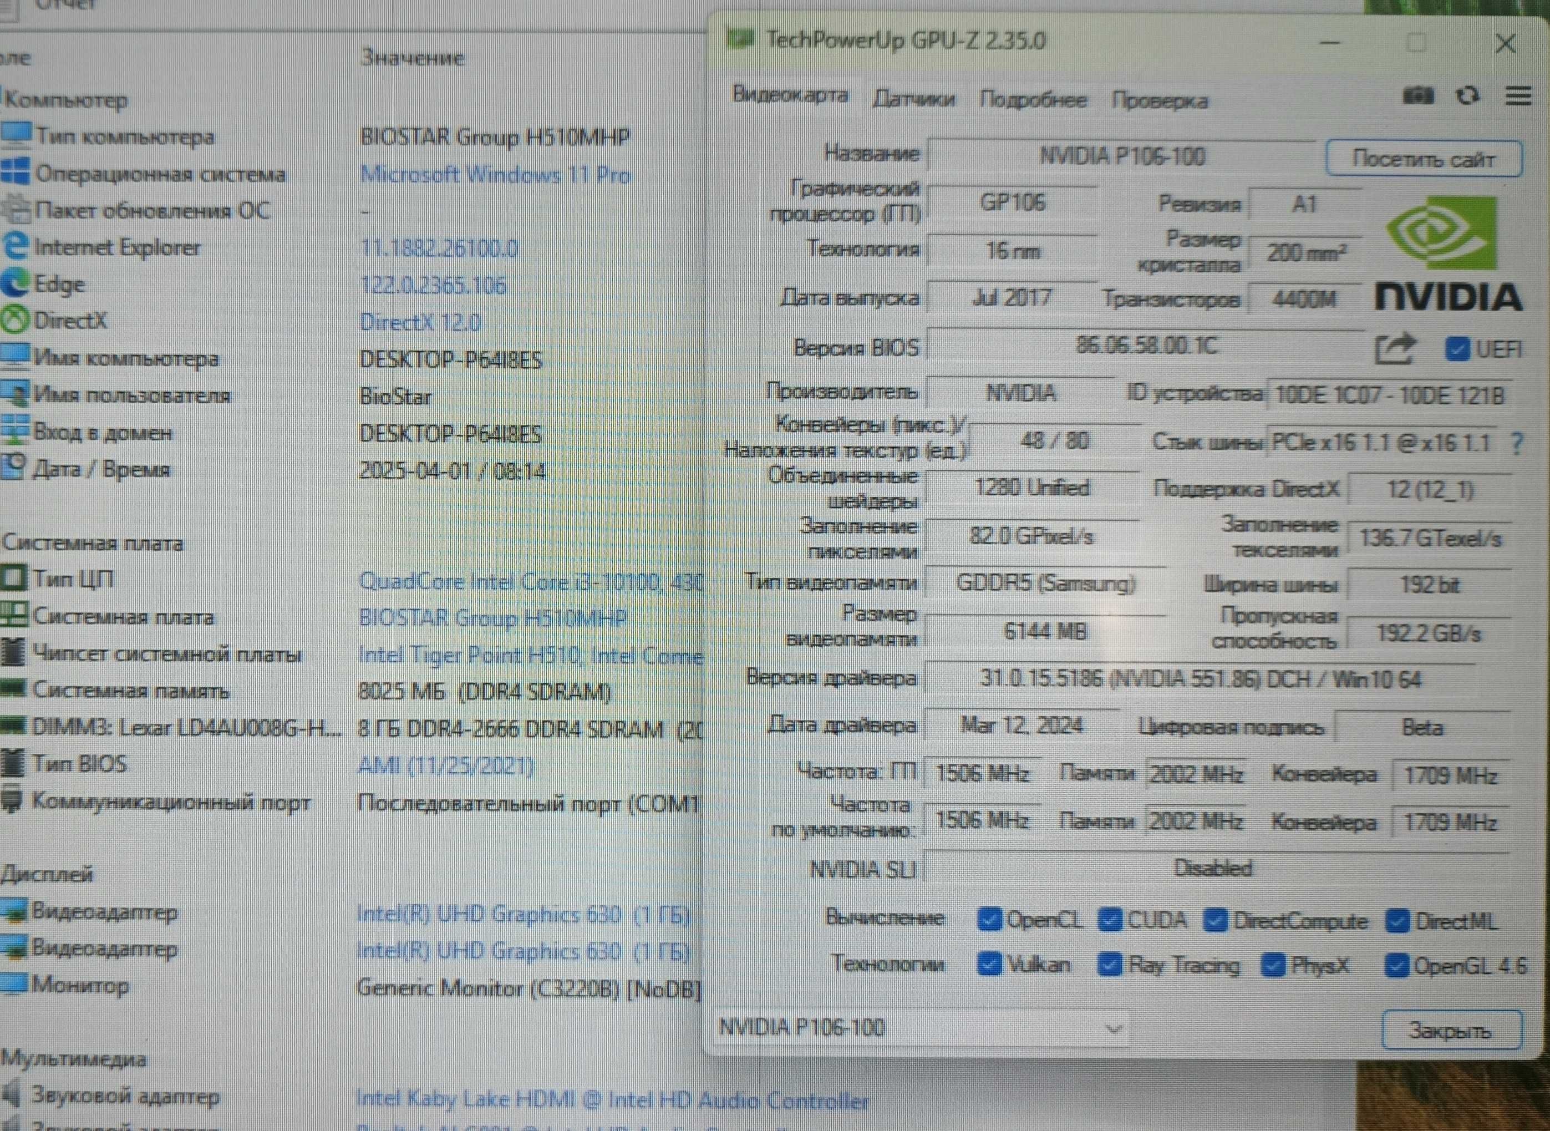Click the Звуковой адаптер speaker icon

(12, 1095)
